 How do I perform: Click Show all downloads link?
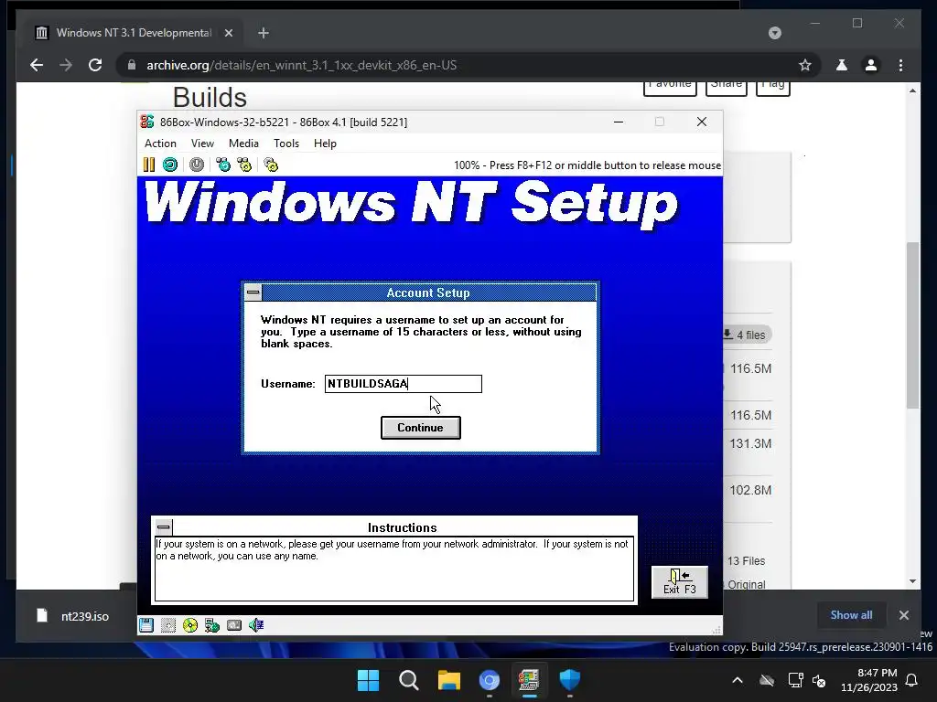pyautogui.click(x=851, y=615)
